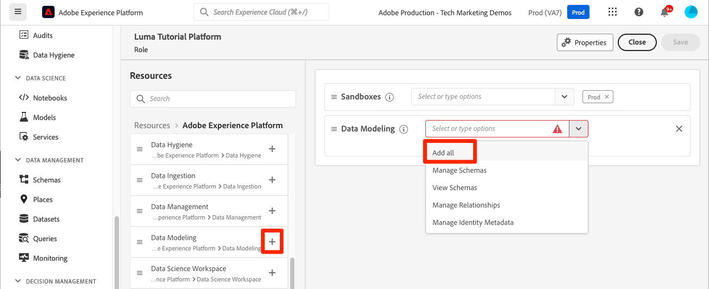
Task: Open the app switcher grid icon
Action: 612,12
